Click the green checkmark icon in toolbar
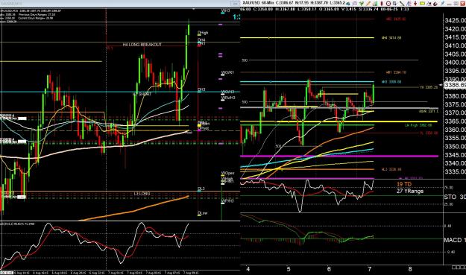This screenshot has height=275, width=466. click(x=362, y=4)
